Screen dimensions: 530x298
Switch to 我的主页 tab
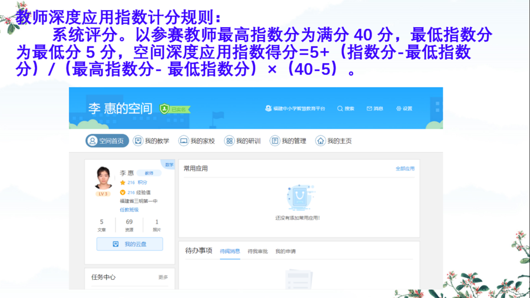point(334,141)
